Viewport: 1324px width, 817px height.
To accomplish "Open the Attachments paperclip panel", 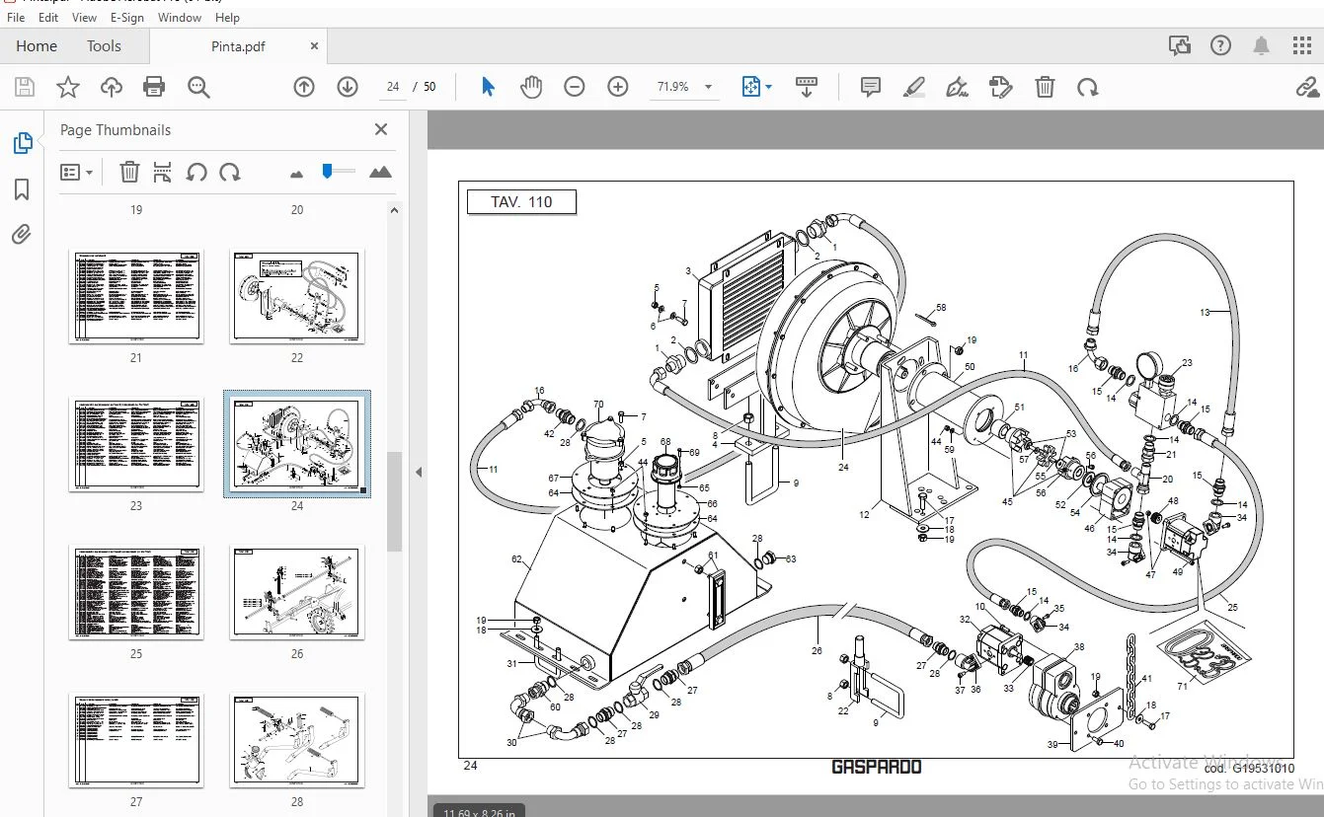I will click(22, 234).
